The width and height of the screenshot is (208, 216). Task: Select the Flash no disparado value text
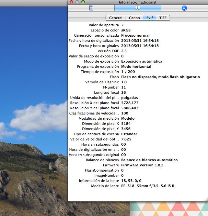(x=160, y=77)
